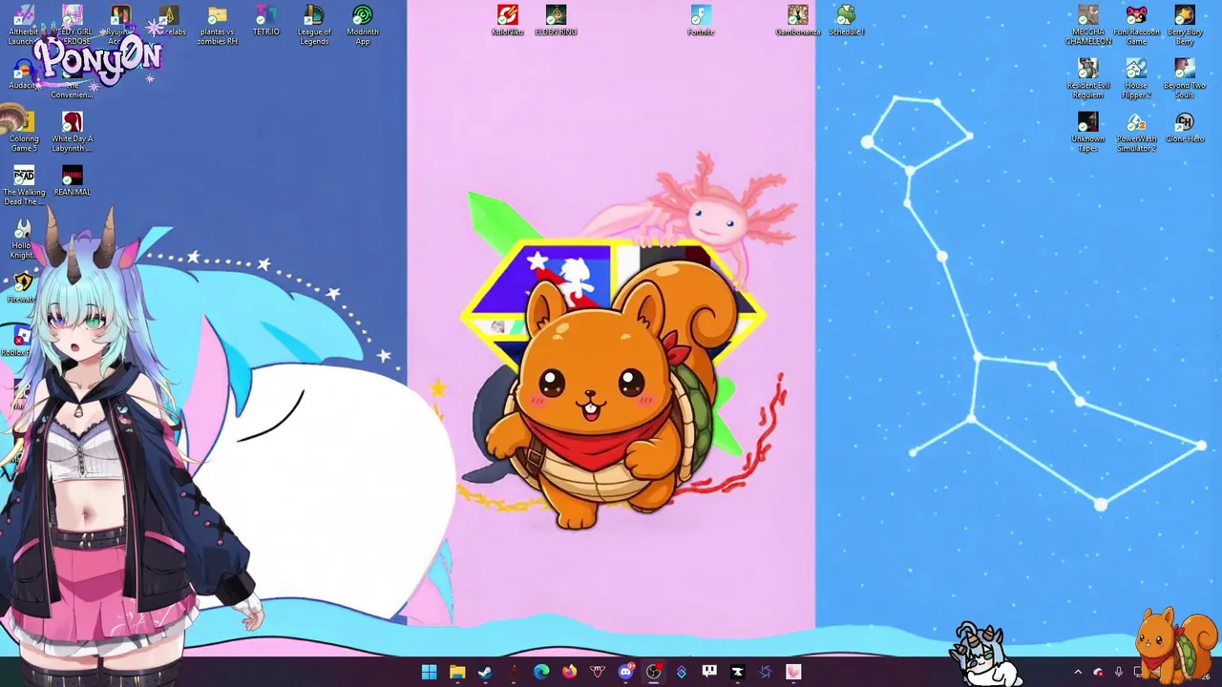Open The Walking Dead desktop icon

click(24, 185)
